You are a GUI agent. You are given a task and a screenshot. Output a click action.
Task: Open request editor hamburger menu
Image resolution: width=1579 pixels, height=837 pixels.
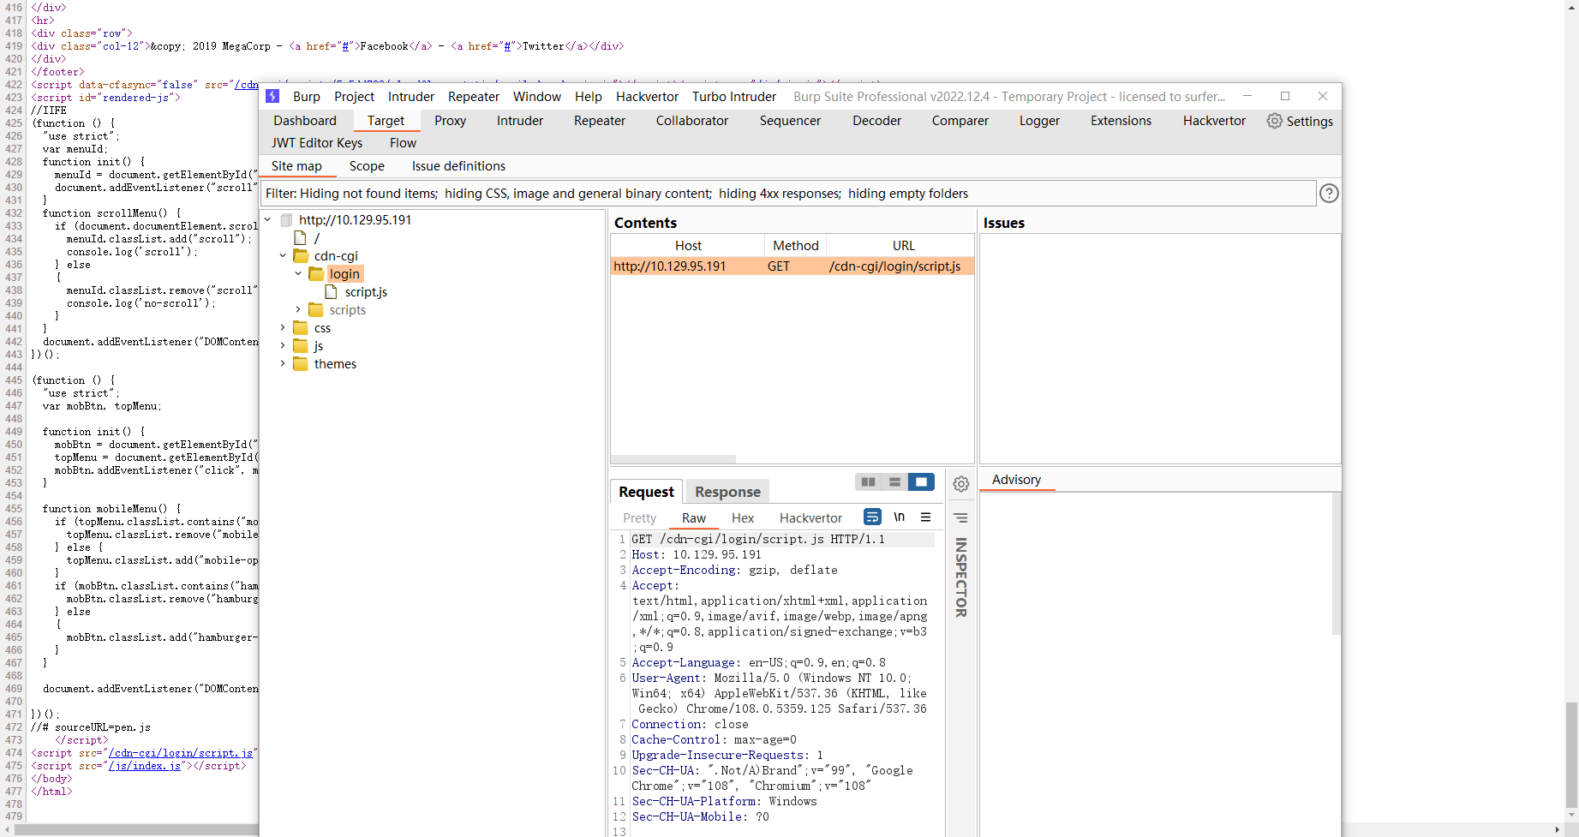[x=926, y=517]
